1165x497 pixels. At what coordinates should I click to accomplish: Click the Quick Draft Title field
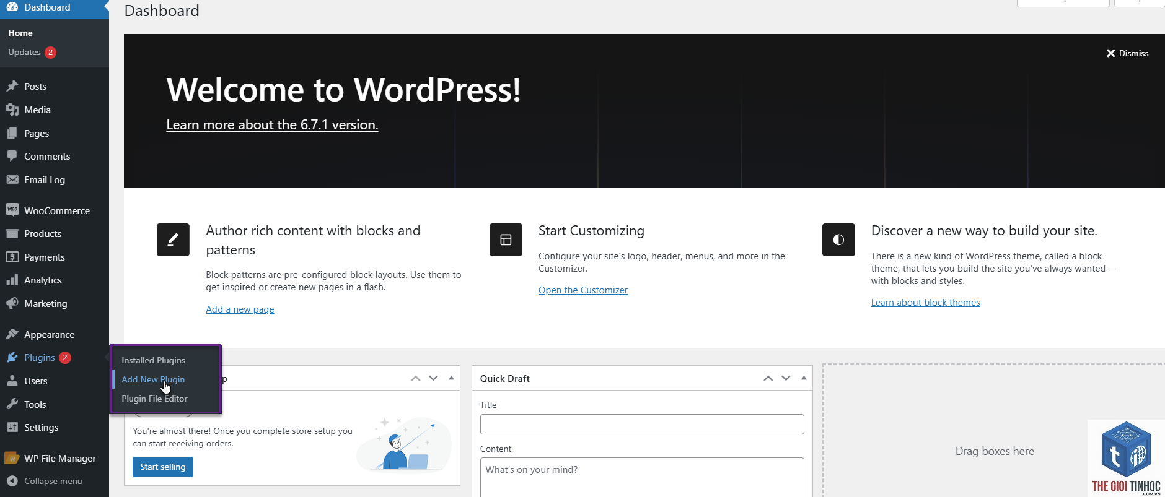(642, 425)
